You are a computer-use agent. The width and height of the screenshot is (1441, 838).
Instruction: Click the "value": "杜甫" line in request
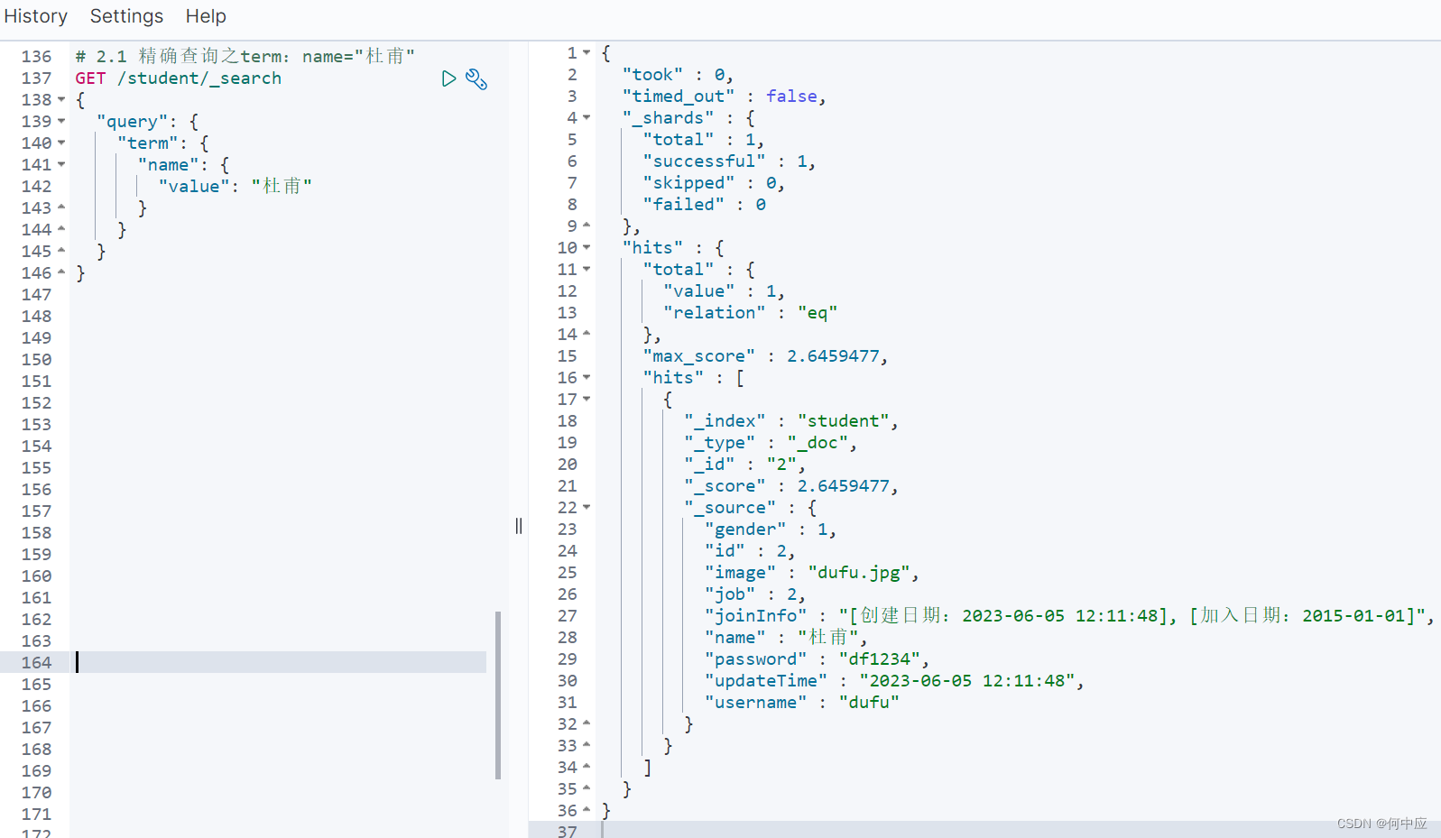236,187
